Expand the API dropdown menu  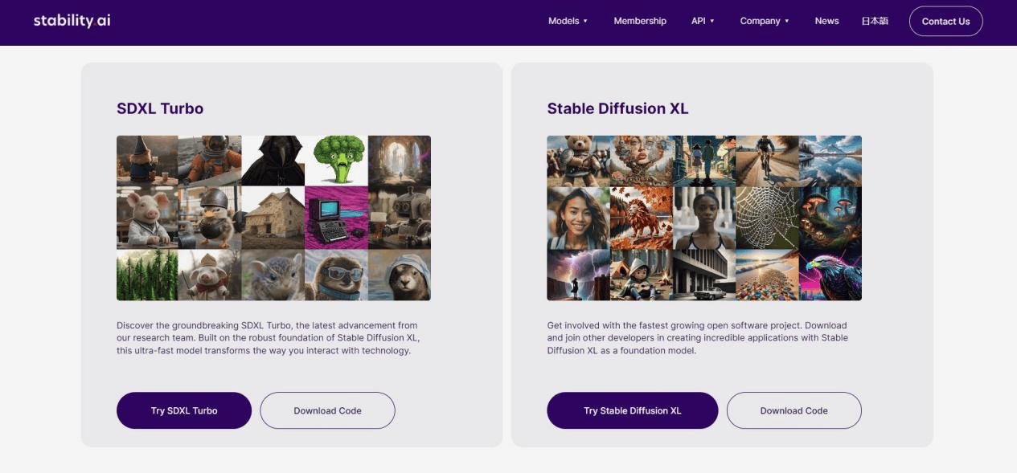703,21
